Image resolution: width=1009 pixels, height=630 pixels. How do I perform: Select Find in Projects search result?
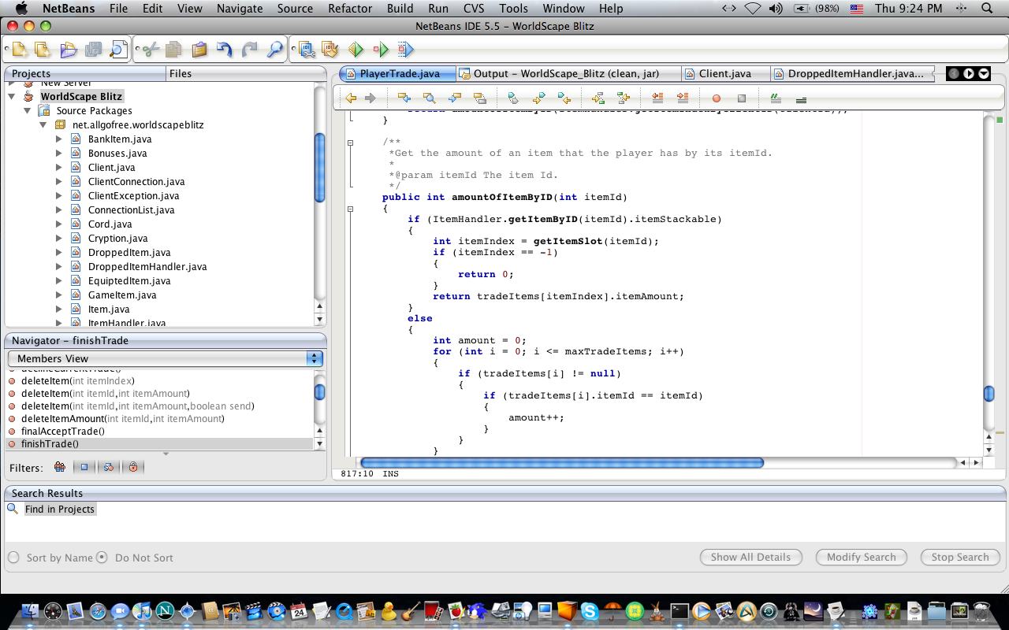coord(60,509)
